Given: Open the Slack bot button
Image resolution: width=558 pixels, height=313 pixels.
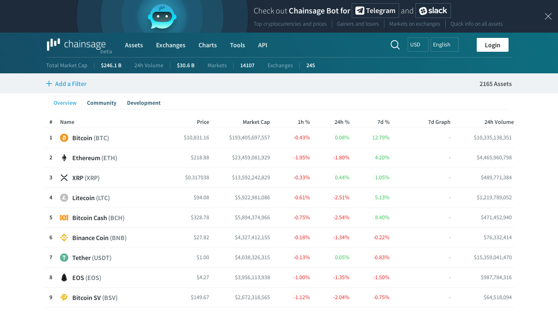Looking at the screenshot, I should (433, 11).
